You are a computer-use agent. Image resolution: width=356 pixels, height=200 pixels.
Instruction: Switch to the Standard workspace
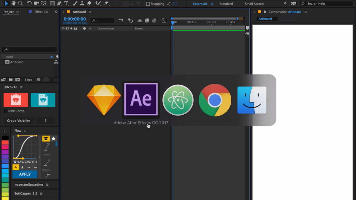(226, 4)
